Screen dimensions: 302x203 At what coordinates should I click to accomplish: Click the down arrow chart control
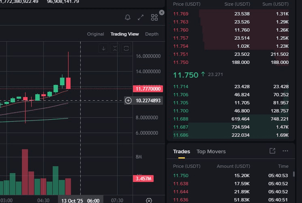[103, 49]
